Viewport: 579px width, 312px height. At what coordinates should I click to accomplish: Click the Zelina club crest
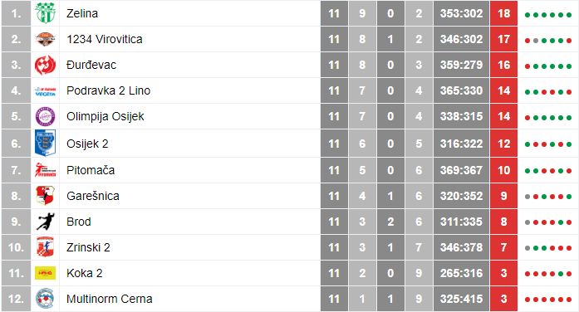tap(46, 13)
